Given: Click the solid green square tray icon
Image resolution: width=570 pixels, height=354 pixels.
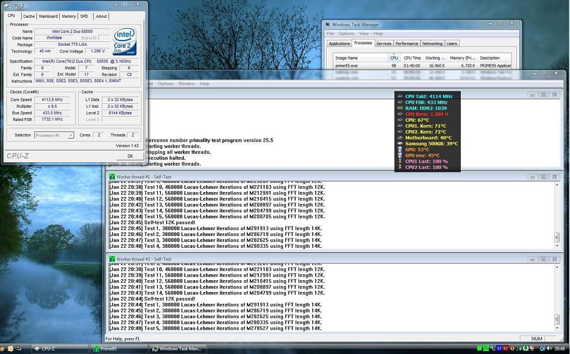Looking at the screenshot, I should (479, 348).
